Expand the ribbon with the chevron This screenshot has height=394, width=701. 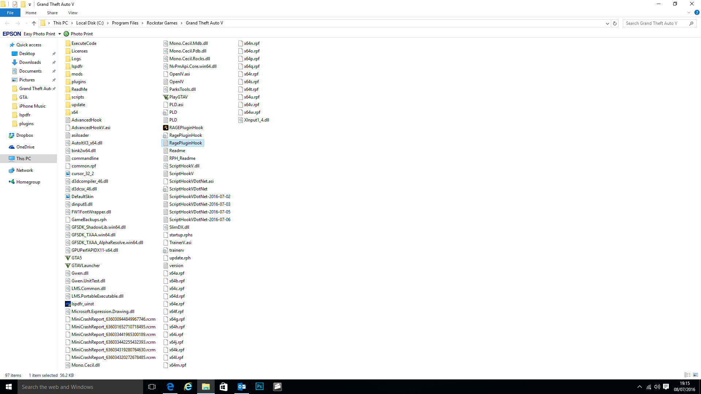tap(689, 12)
